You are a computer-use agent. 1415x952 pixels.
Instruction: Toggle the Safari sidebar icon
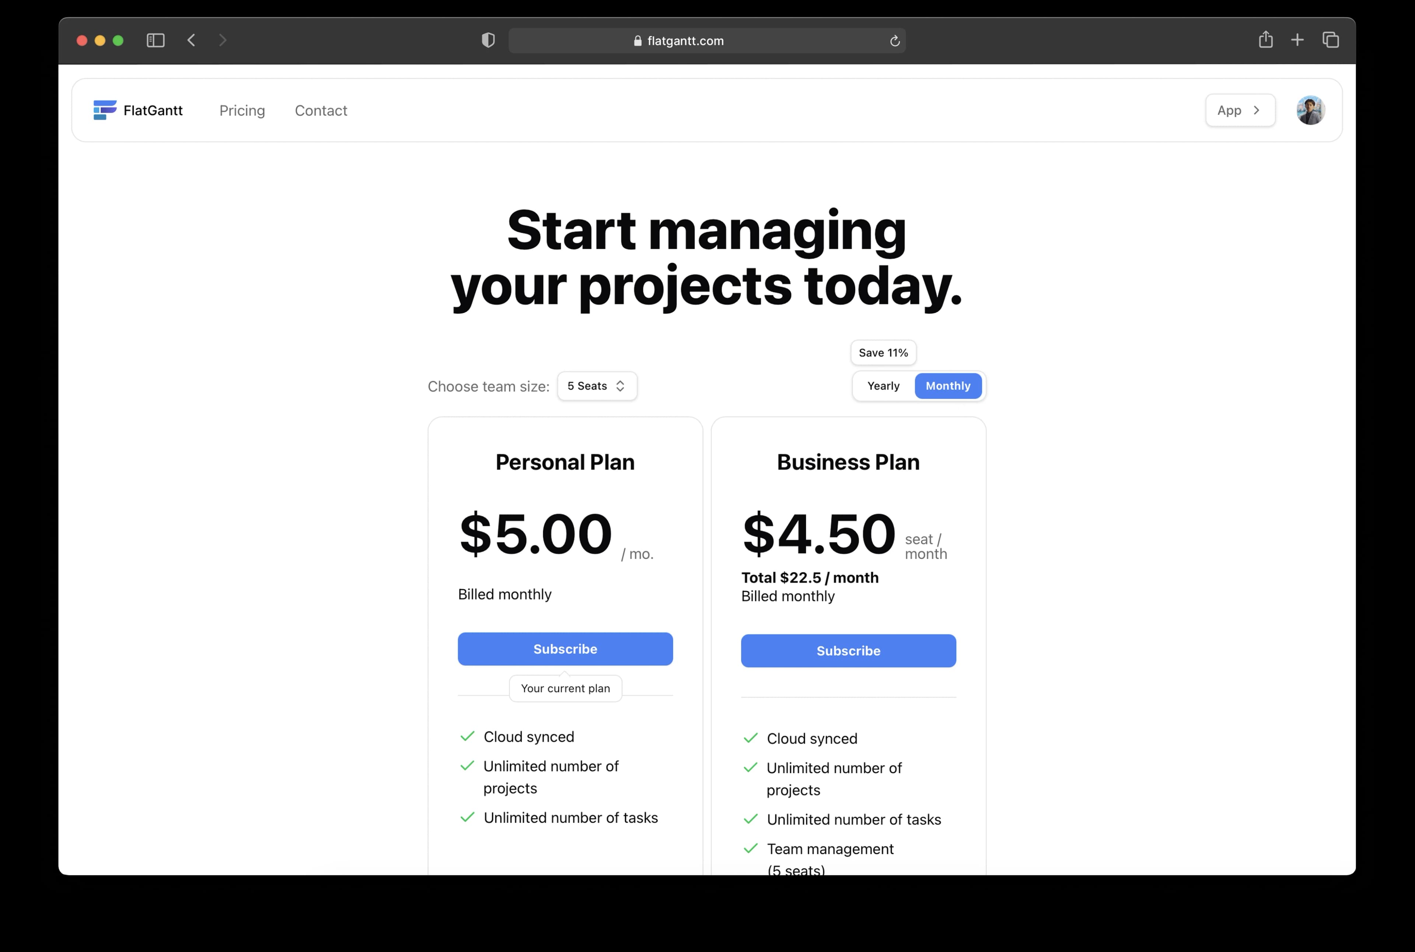click(156, 40)
